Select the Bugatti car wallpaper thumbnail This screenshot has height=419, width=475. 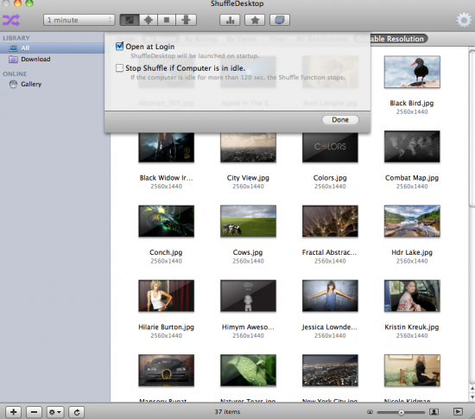167,371
